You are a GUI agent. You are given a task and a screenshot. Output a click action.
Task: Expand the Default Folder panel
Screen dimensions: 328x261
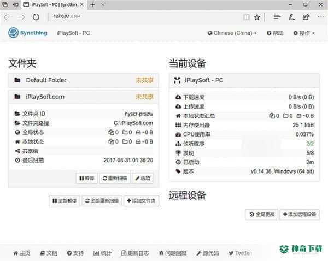click(x=84, y=80)
